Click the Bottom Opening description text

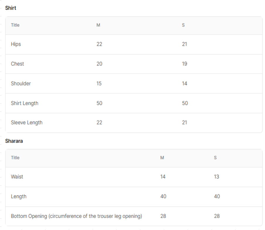(77, 216)
